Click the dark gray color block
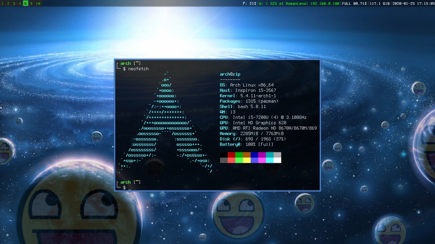 click(x=224, y=160)
